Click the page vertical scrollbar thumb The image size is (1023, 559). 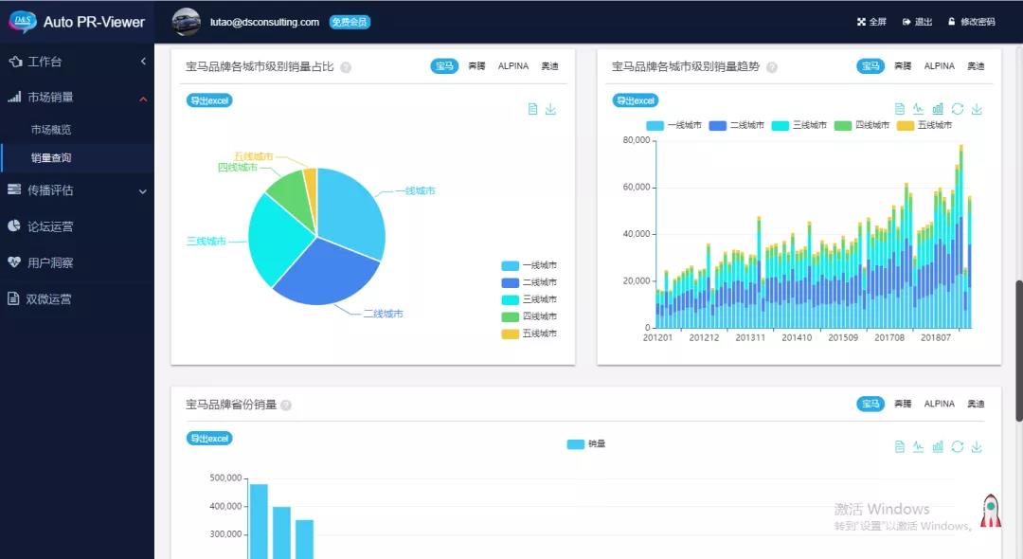coord(1018,351)
